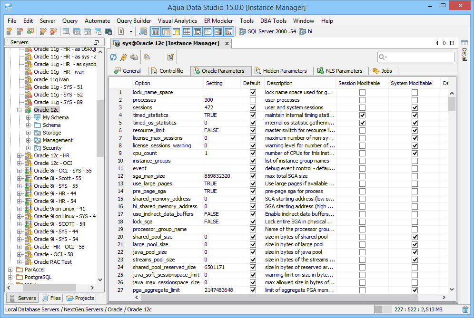Switch to the Projects bottom tab
474x318 pixels.
point(80,298)
